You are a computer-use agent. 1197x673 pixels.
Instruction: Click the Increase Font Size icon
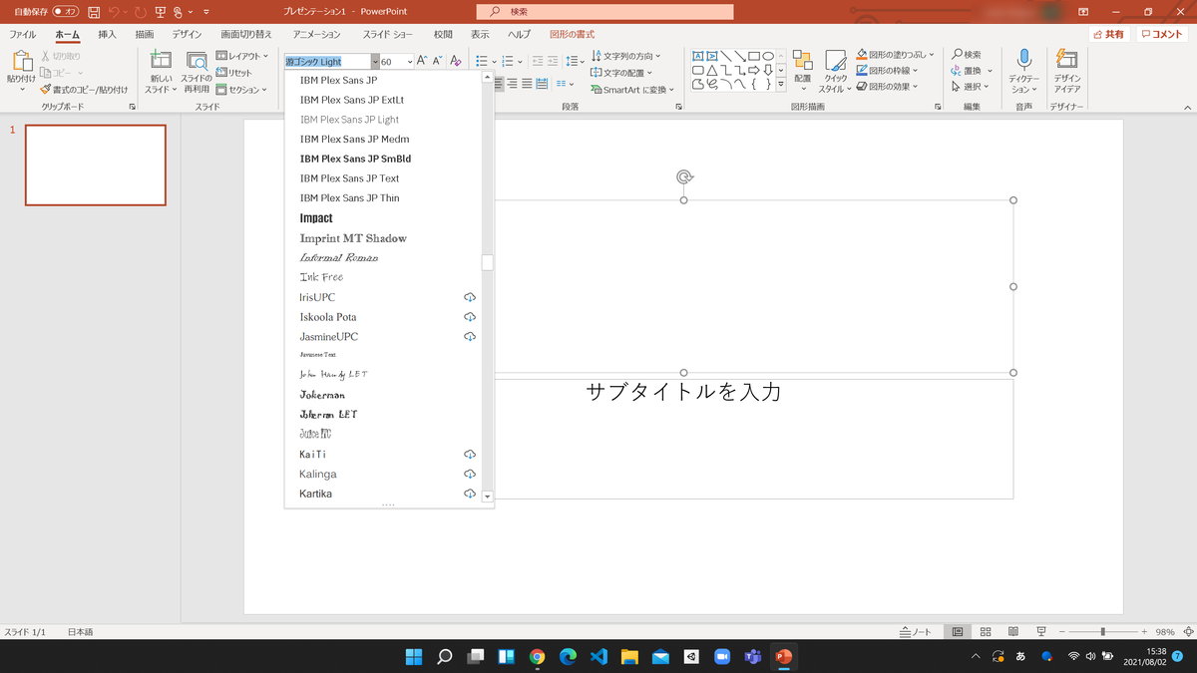(x=422, y=62)
